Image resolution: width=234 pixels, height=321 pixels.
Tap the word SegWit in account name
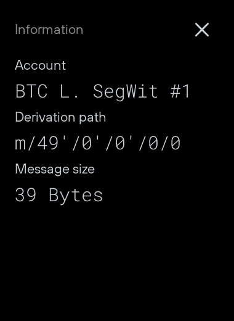(x=126, y=92)
